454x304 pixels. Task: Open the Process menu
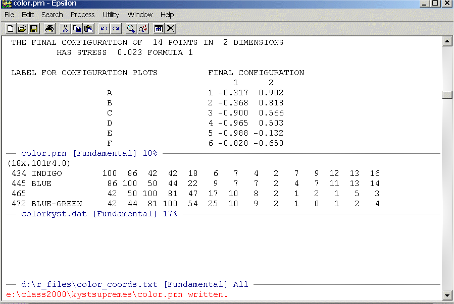click(x=82, y=15)
